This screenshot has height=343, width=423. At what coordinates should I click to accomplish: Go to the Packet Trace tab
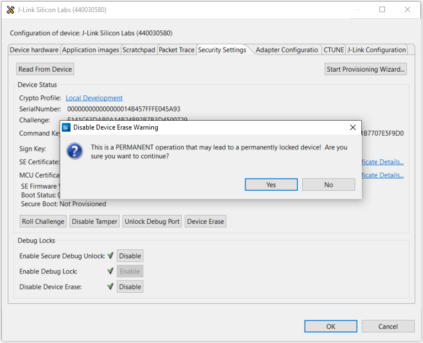pyautogui.click(x=176, y=50)
